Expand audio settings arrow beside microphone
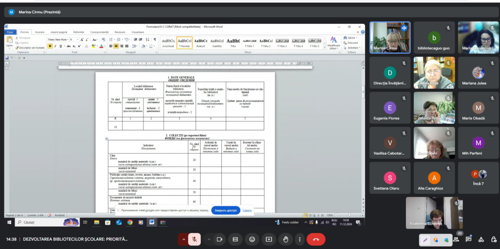This screenshot has width=500, height=249. (x=184, y=239)
